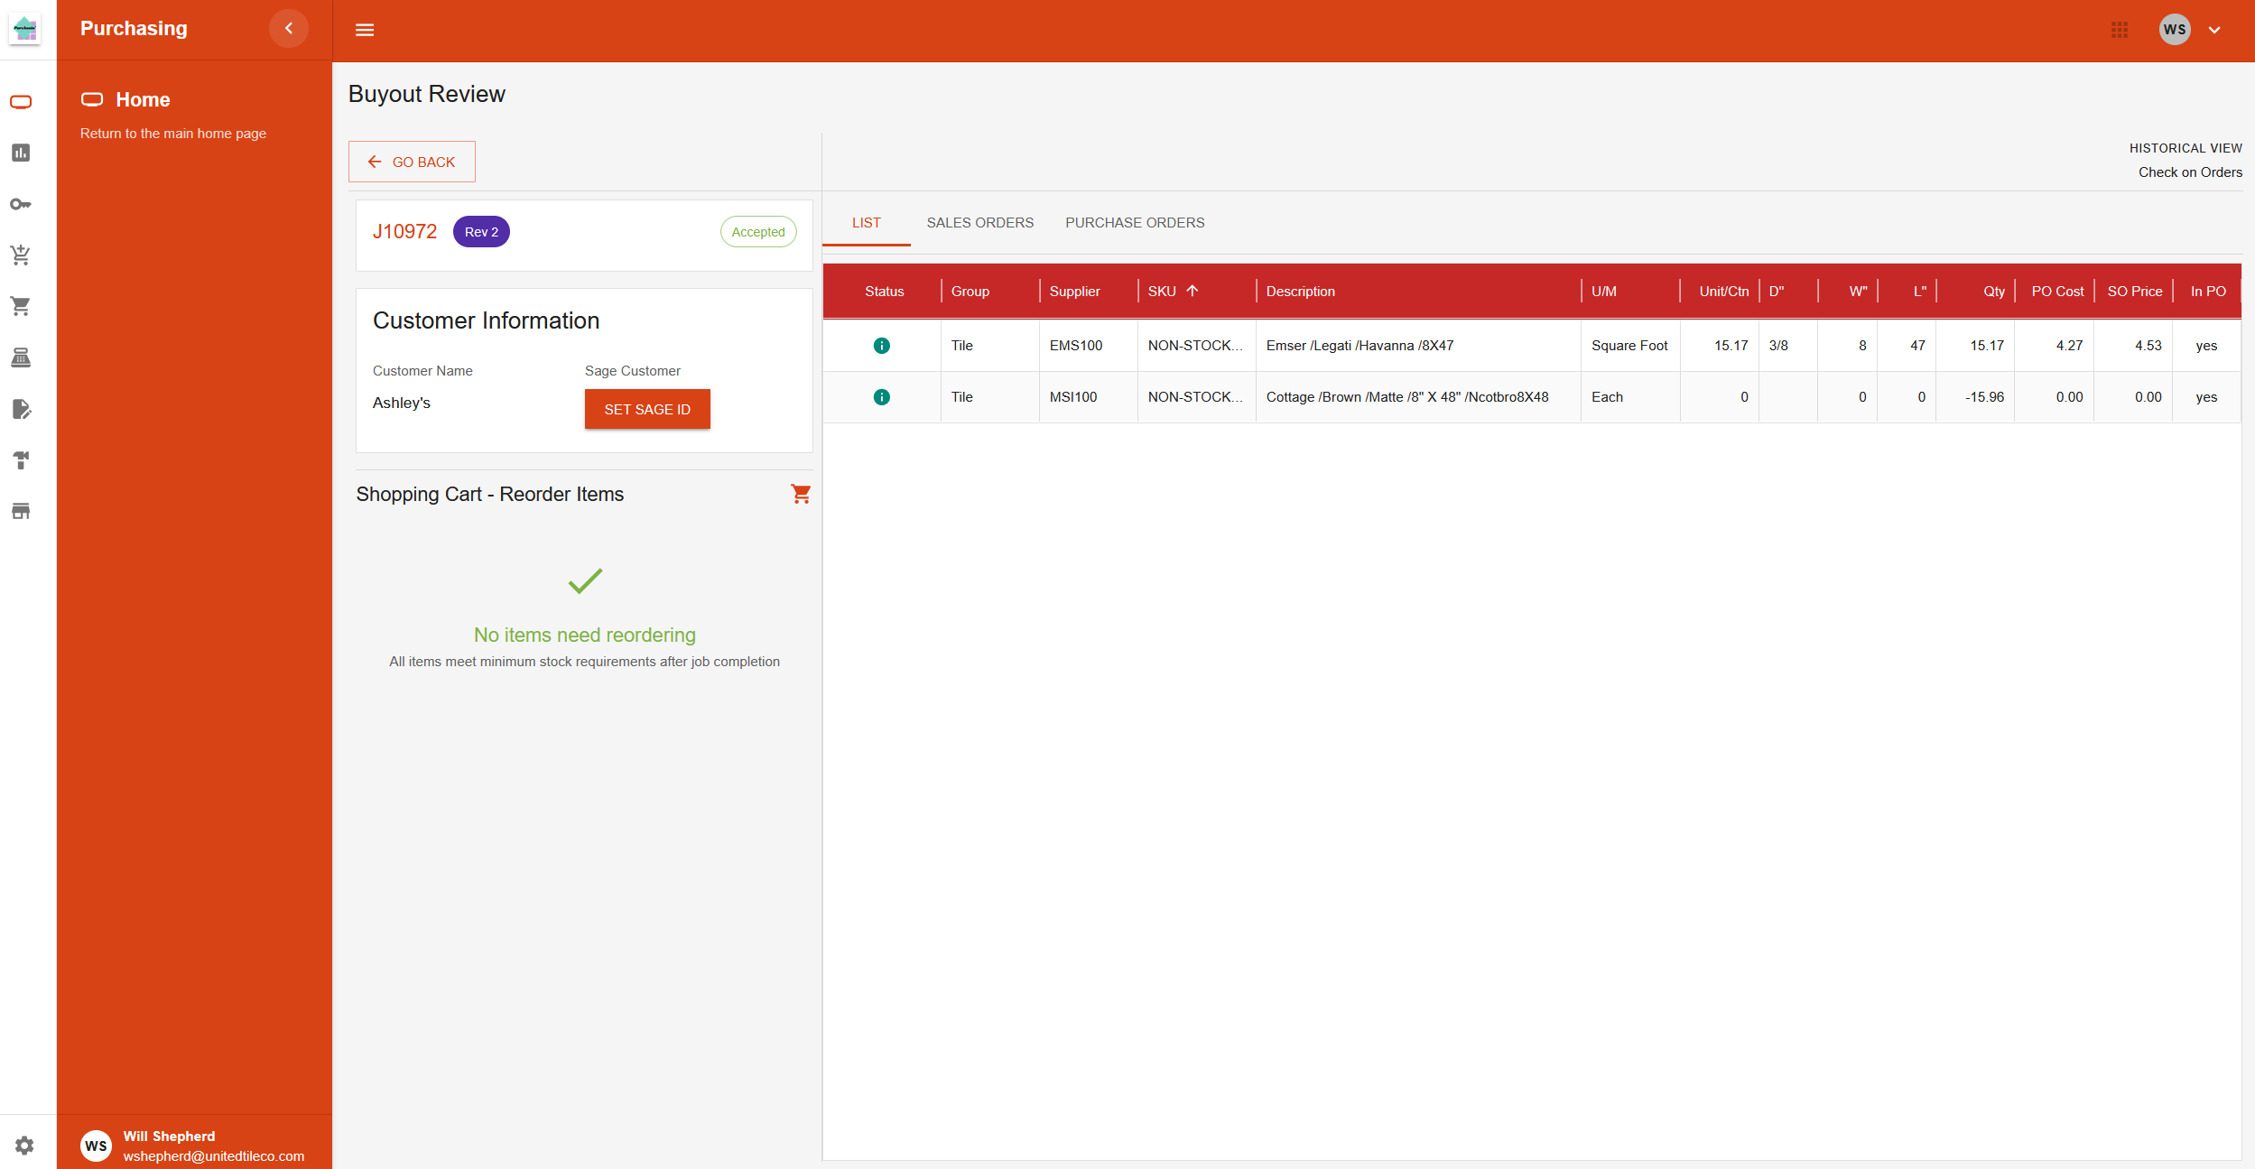The image size is (2255, 1169).
Task: Open settings gear at bottom of rail
Action: click(x=24, y=1145)
